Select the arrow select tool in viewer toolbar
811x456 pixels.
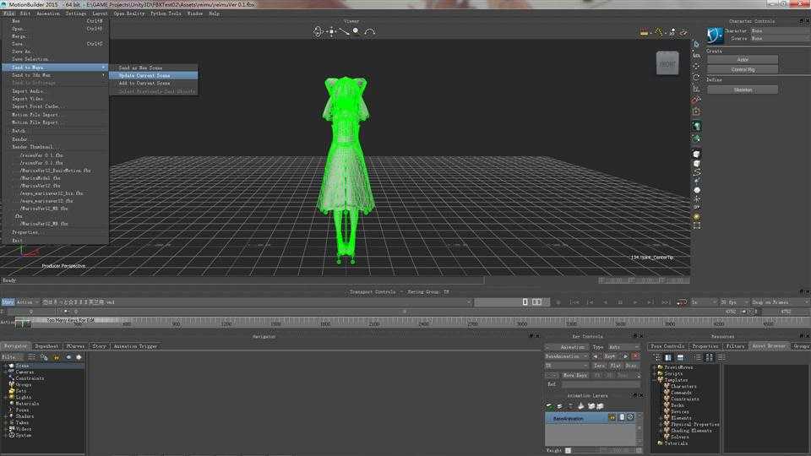pyautogui.click(x=696, y=45)
